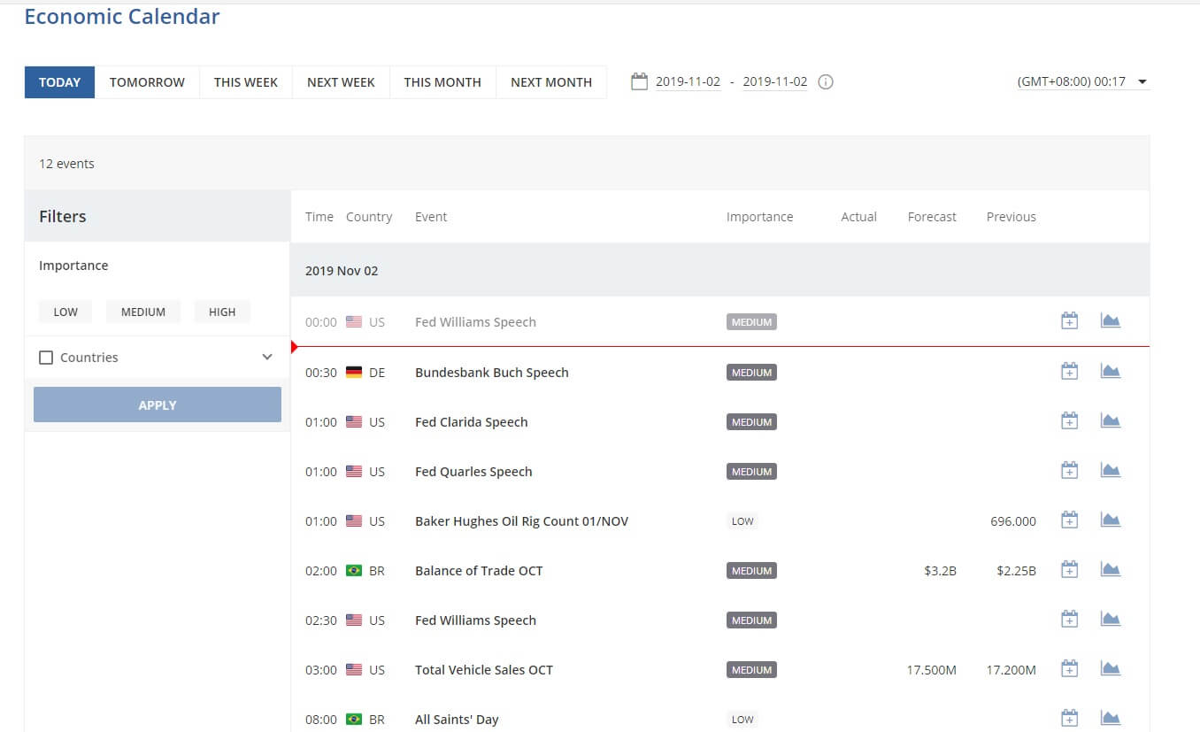The height and width of the screenshot is (732, 1200).
Task: Switch to the THIS WEEK tab
Action: point(246,82)
